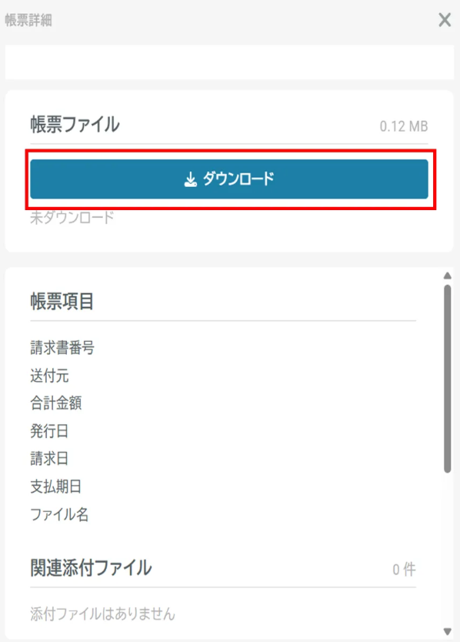Viewport: 460px width, 642px height.
Task: Close the 帳票詳細 panel with X
Action: coord(445,20)
